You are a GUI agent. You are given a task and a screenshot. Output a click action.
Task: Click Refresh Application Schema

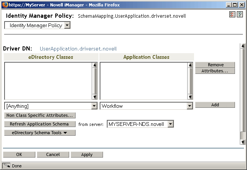(x=40, y=124)
